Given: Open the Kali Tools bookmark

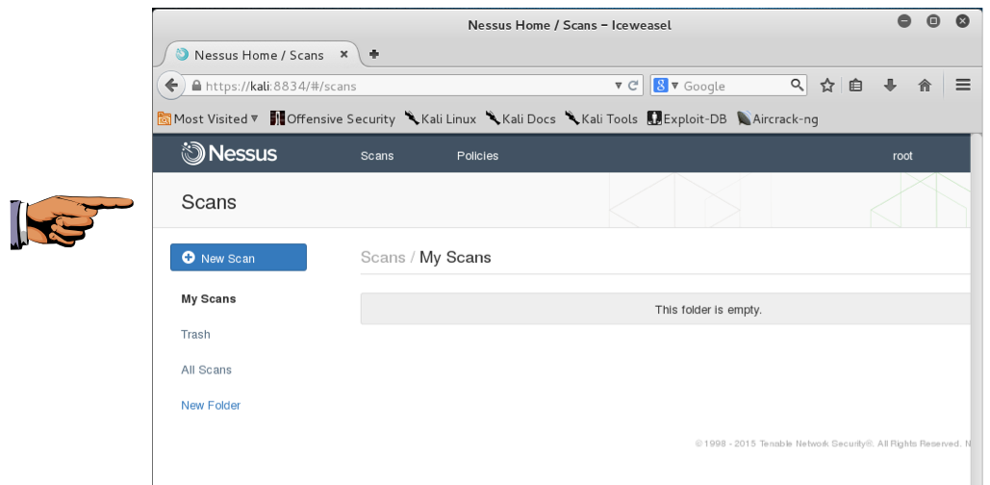Looking at the screenshot, I should click(601, 118).
